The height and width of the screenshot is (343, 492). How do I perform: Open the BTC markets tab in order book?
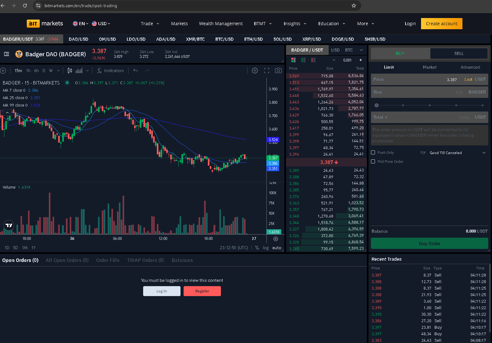coord(349,50)
